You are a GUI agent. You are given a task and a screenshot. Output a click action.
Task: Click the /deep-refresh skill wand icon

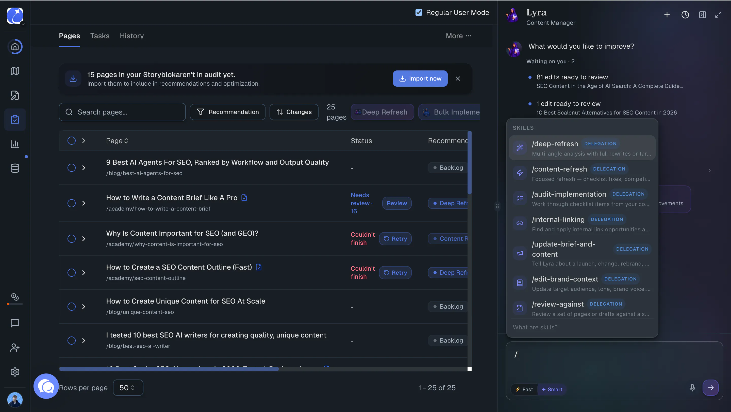520,148
